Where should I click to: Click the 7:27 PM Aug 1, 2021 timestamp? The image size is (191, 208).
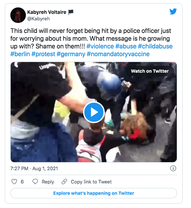point(34,169)
